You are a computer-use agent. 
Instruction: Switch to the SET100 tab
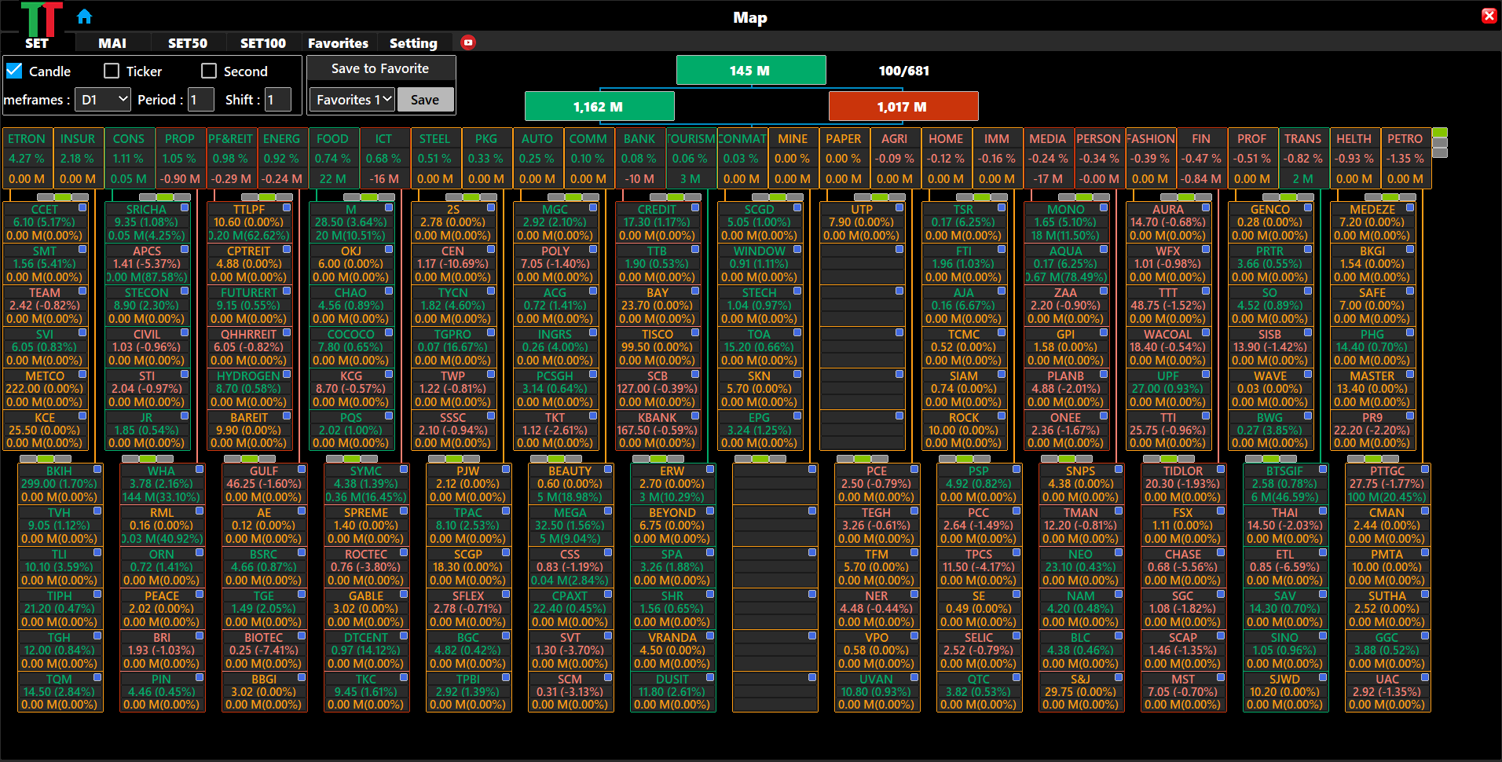click(263, 43)
